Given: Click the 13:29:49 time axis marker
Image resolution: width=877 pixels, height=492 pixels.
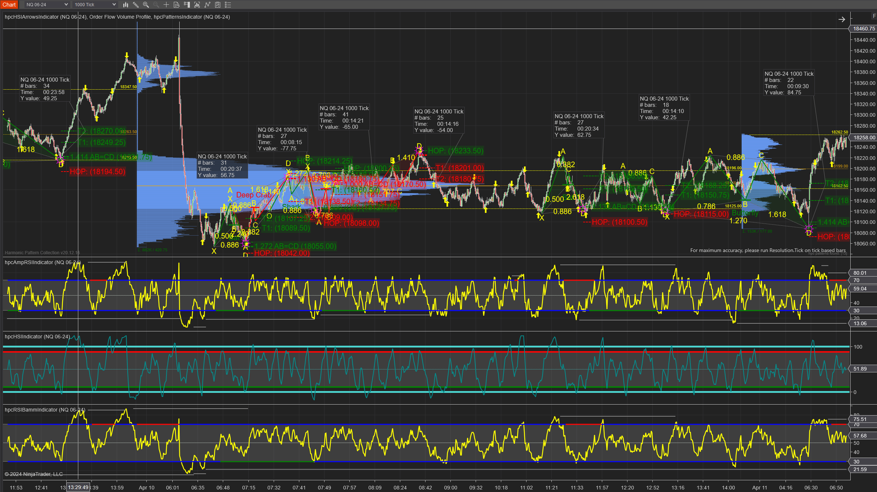Looking at the screenshot, I should coord(78,487).
